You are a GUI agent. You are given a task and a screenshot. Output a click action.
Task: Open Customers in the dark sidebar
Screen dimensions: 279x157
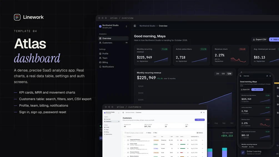pyautogui.click(x=113, y=43)
